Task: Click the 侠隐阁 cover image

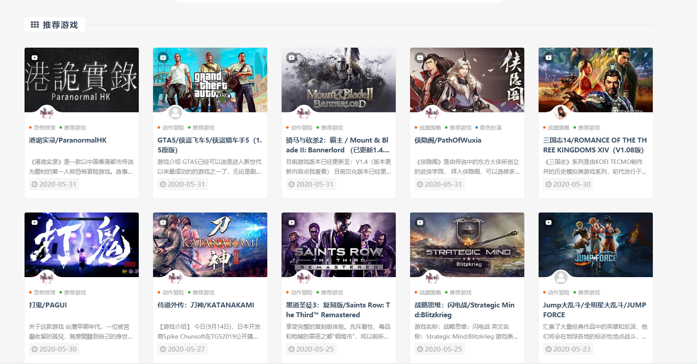Action: coord(467,80)
